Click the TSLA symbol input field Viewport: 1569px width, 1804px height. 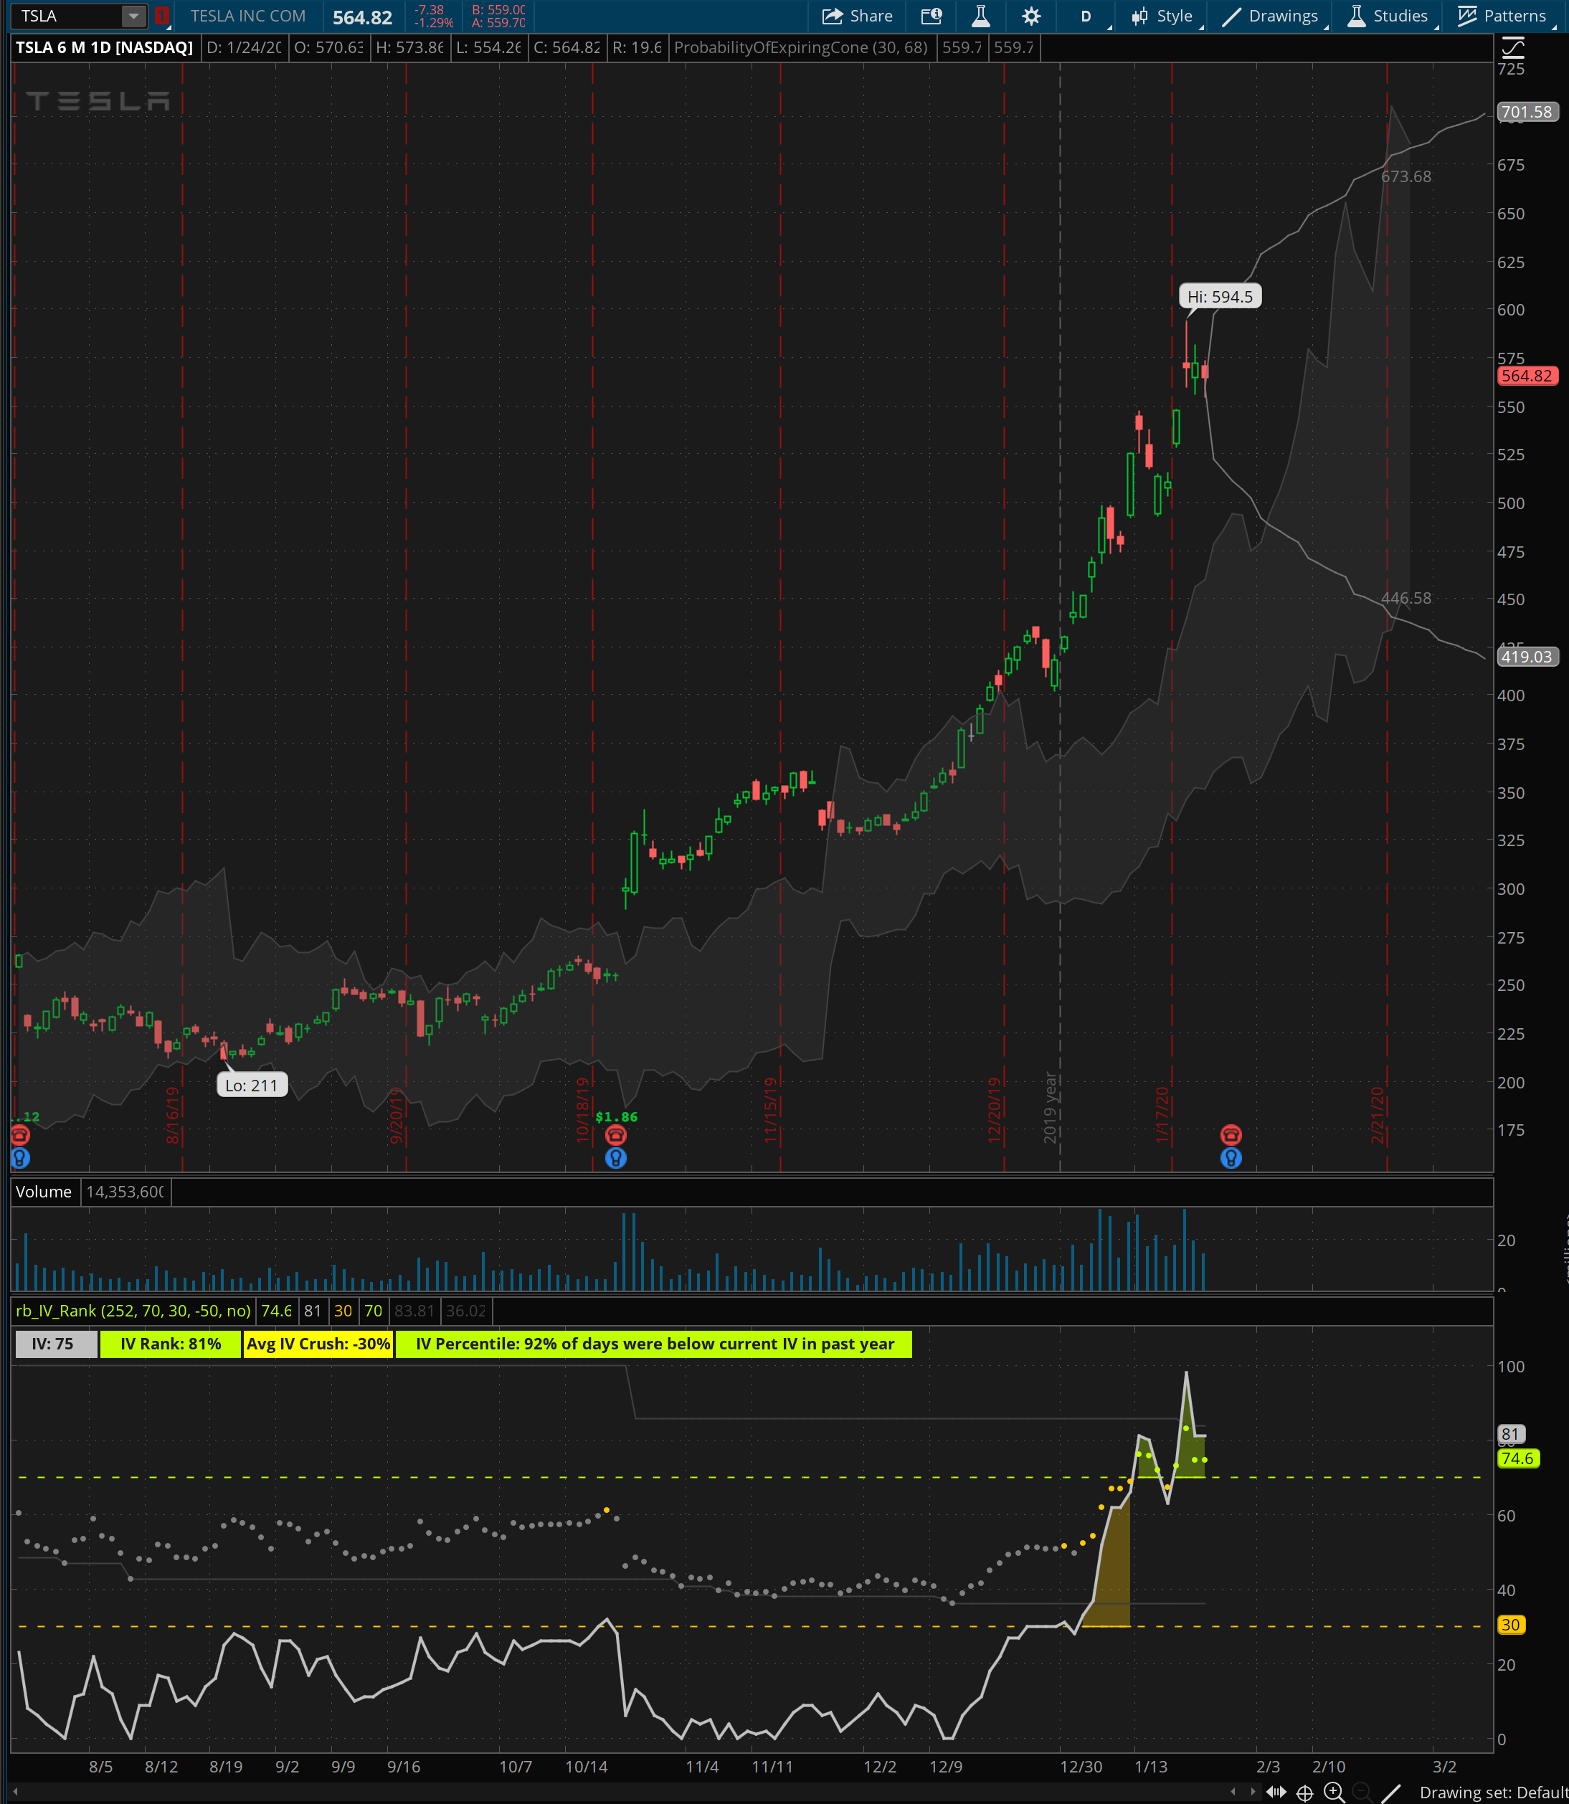[x=67, y=16]
